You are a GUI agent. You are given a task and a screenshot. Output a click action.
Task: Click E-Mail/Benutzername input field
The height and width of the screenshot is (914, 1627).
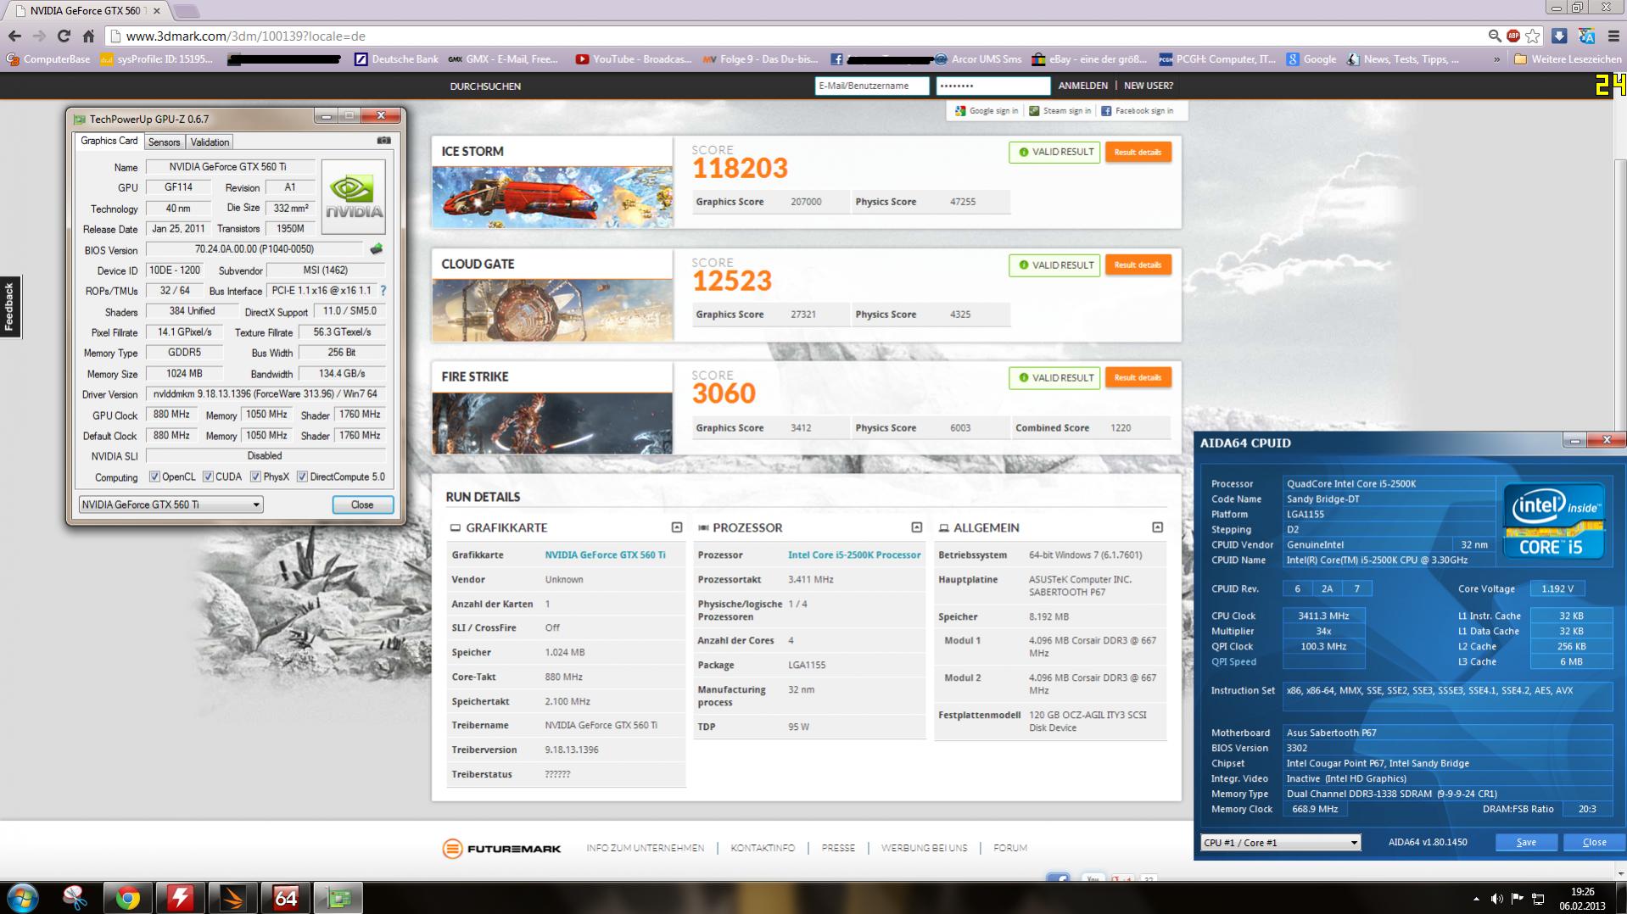coord(871,86)
